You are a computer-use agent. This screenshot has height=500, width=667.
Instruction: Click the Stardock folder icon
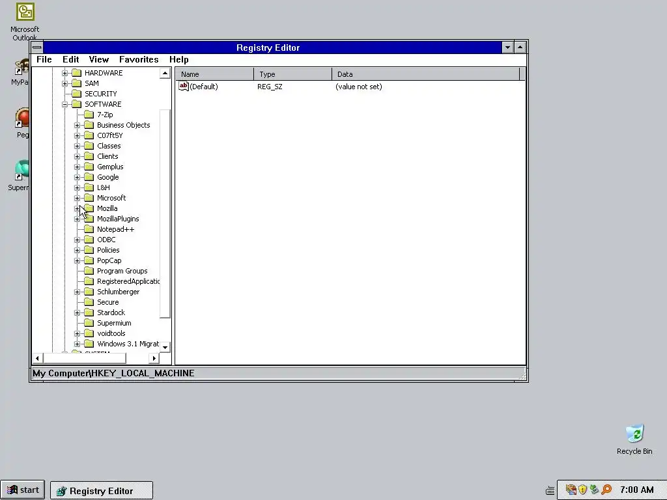(x=89, y=312)
